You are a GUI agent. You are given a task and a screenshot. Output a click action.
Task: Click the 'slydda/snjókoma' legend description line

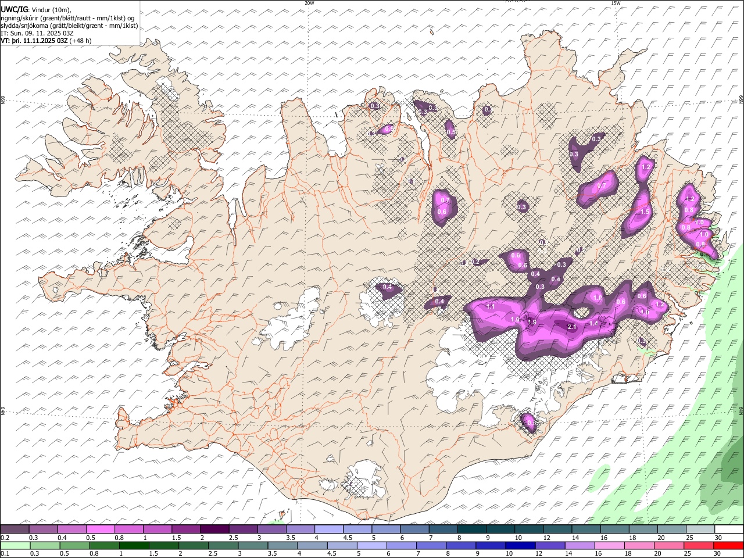tap(69, 26)
